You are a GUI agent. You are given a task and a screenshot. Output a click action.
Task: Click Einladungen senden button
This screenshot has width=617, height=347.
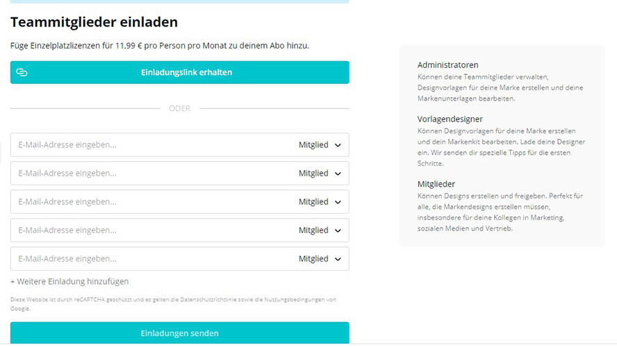point(179,333)
